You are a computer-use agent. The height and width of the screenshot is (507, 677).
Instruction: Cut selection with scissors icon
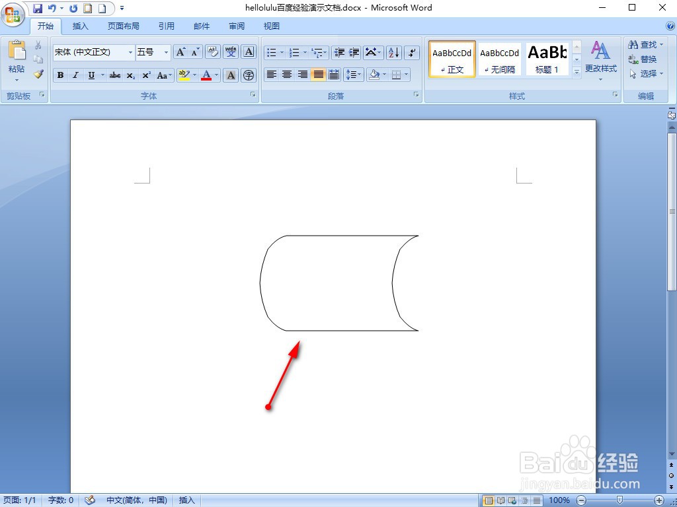pyautogui.click(x=38, y=45)
